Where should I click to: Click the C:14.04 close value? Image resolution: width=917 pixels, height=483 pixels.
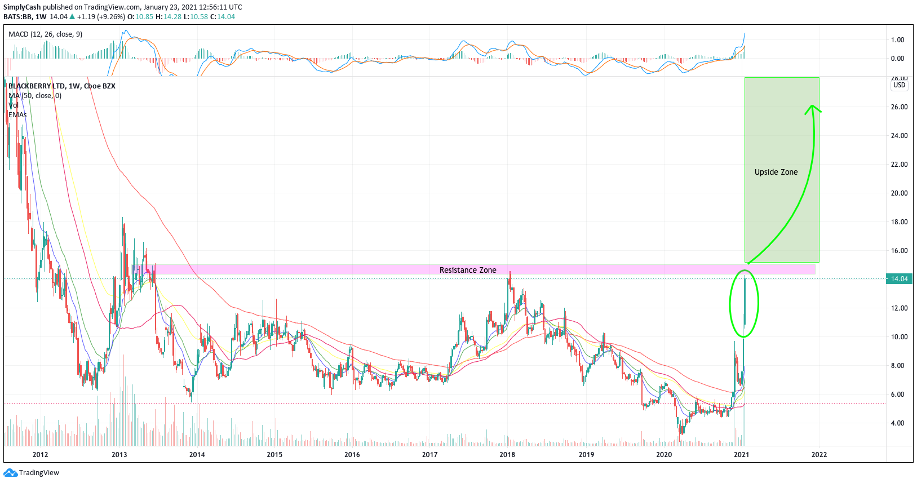coord(223,17)
